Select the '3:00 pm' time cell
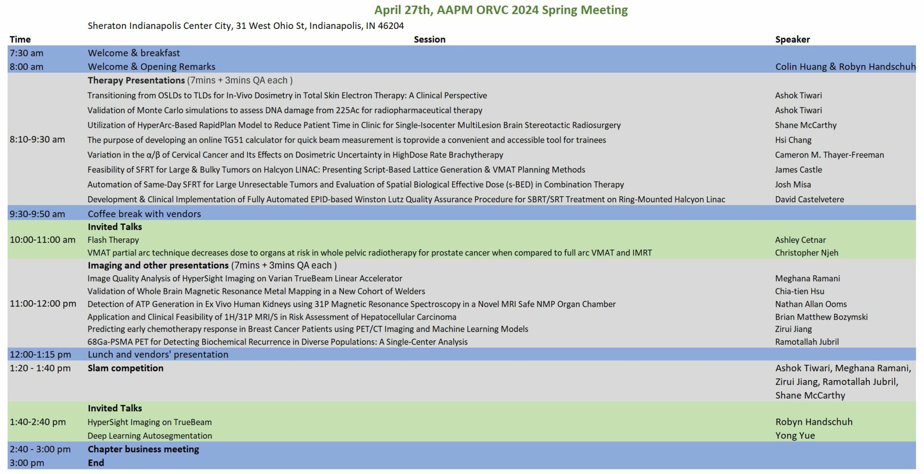924x474 pixels. [27, 463]
